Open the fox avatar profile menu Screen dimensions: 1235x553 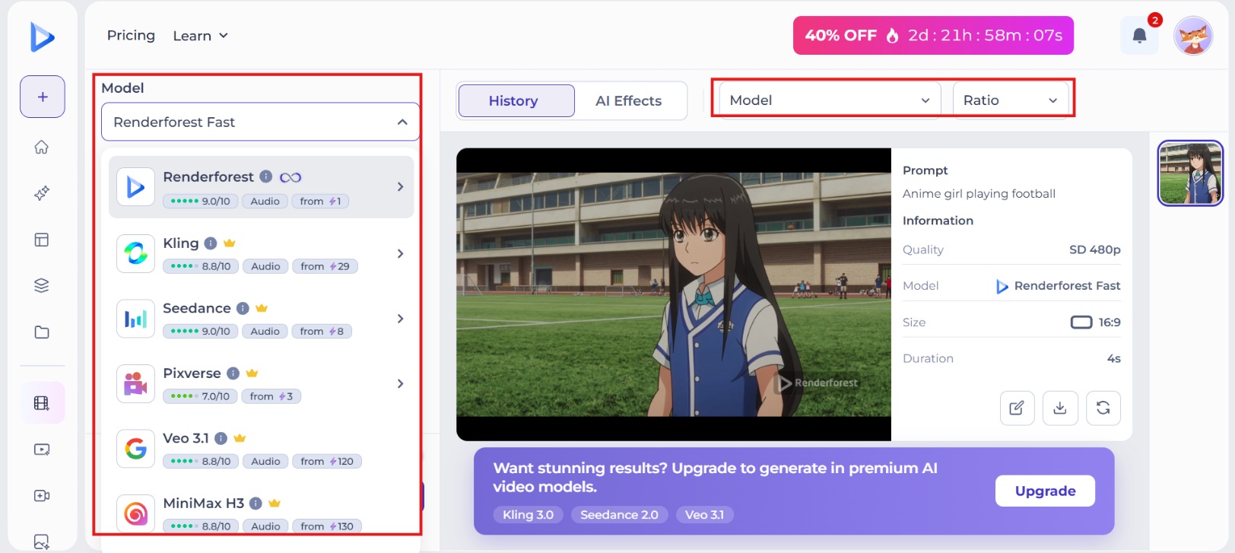1193,36
